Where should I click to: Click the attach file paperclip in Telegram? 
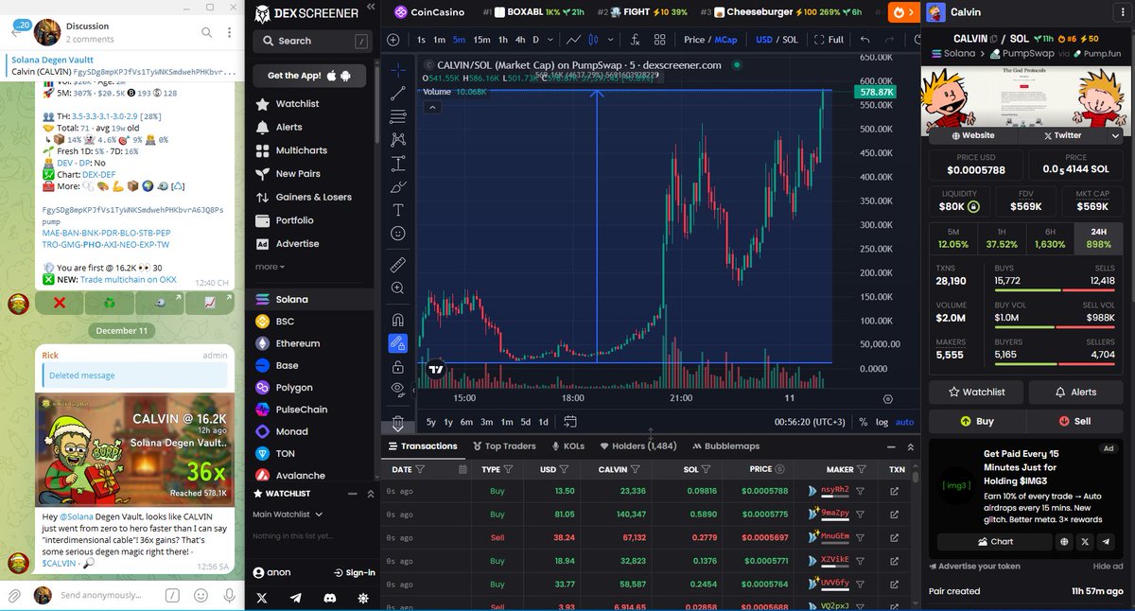tap(14, 596)
